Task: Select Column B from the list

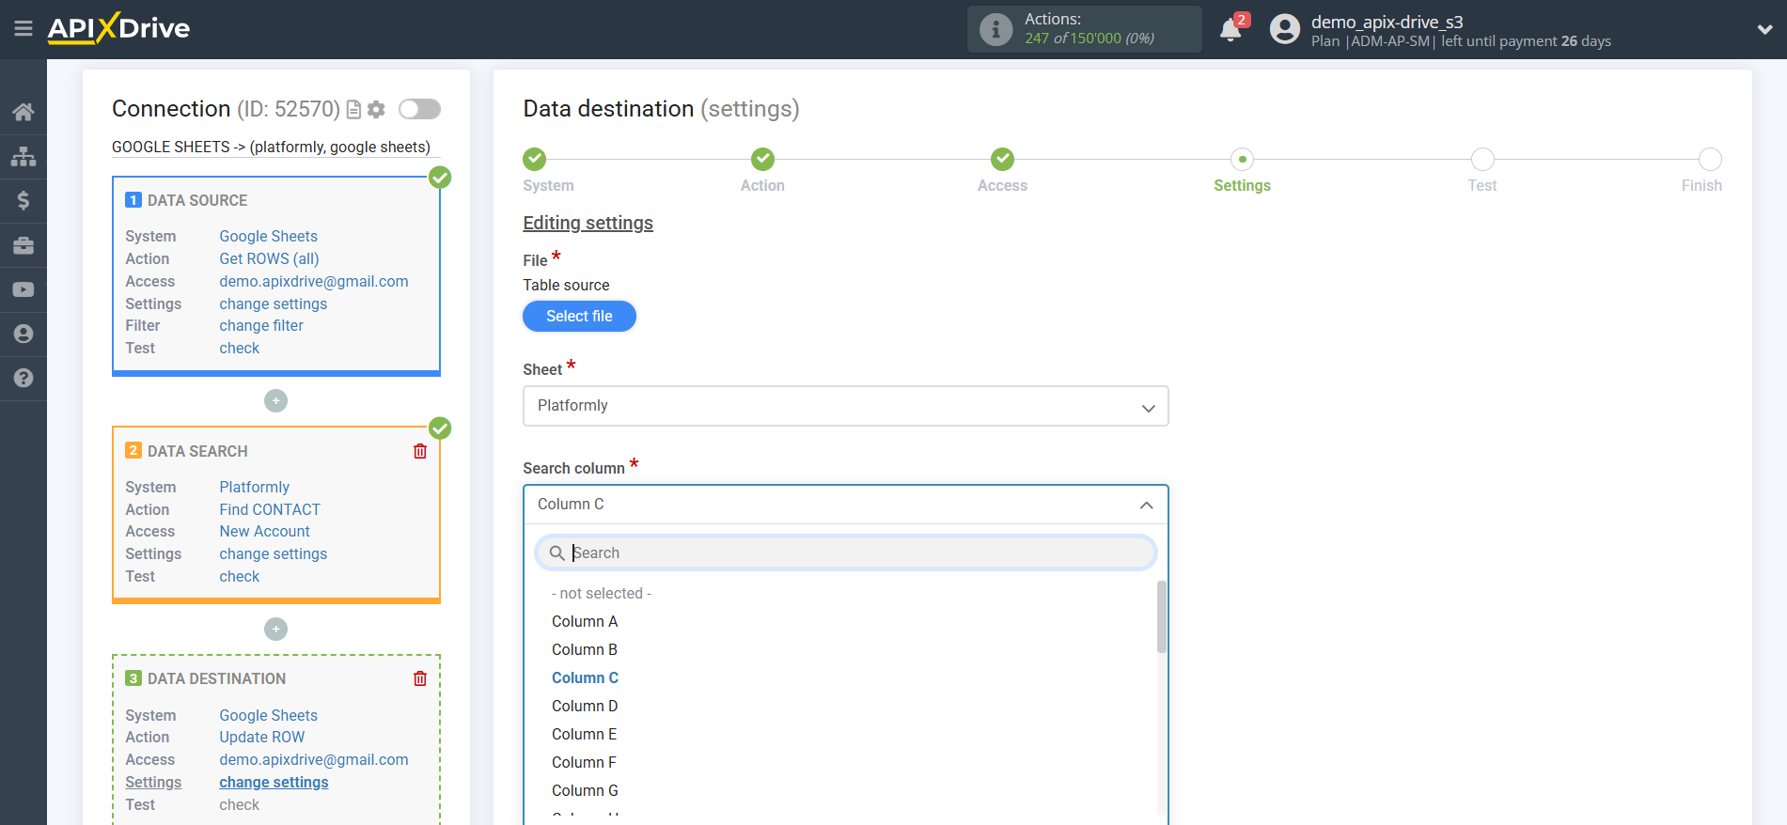Action: [585, 649]
